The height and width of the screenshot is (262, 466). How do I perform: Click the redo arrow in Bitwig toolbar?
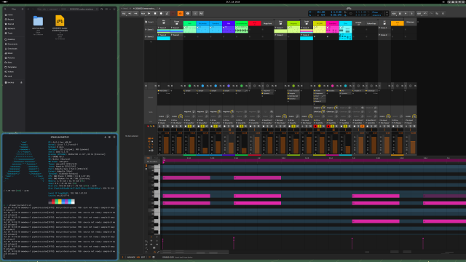point(431,13)
